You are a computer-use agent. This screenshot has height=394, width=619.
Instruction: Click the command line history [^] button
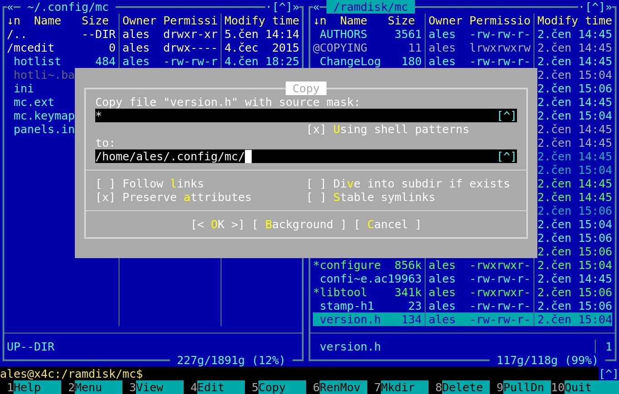coord(609,374)
